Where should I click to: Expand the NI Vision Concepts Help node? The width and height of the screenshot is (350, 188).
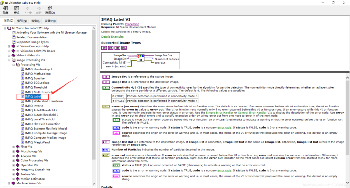coord(9,46)
